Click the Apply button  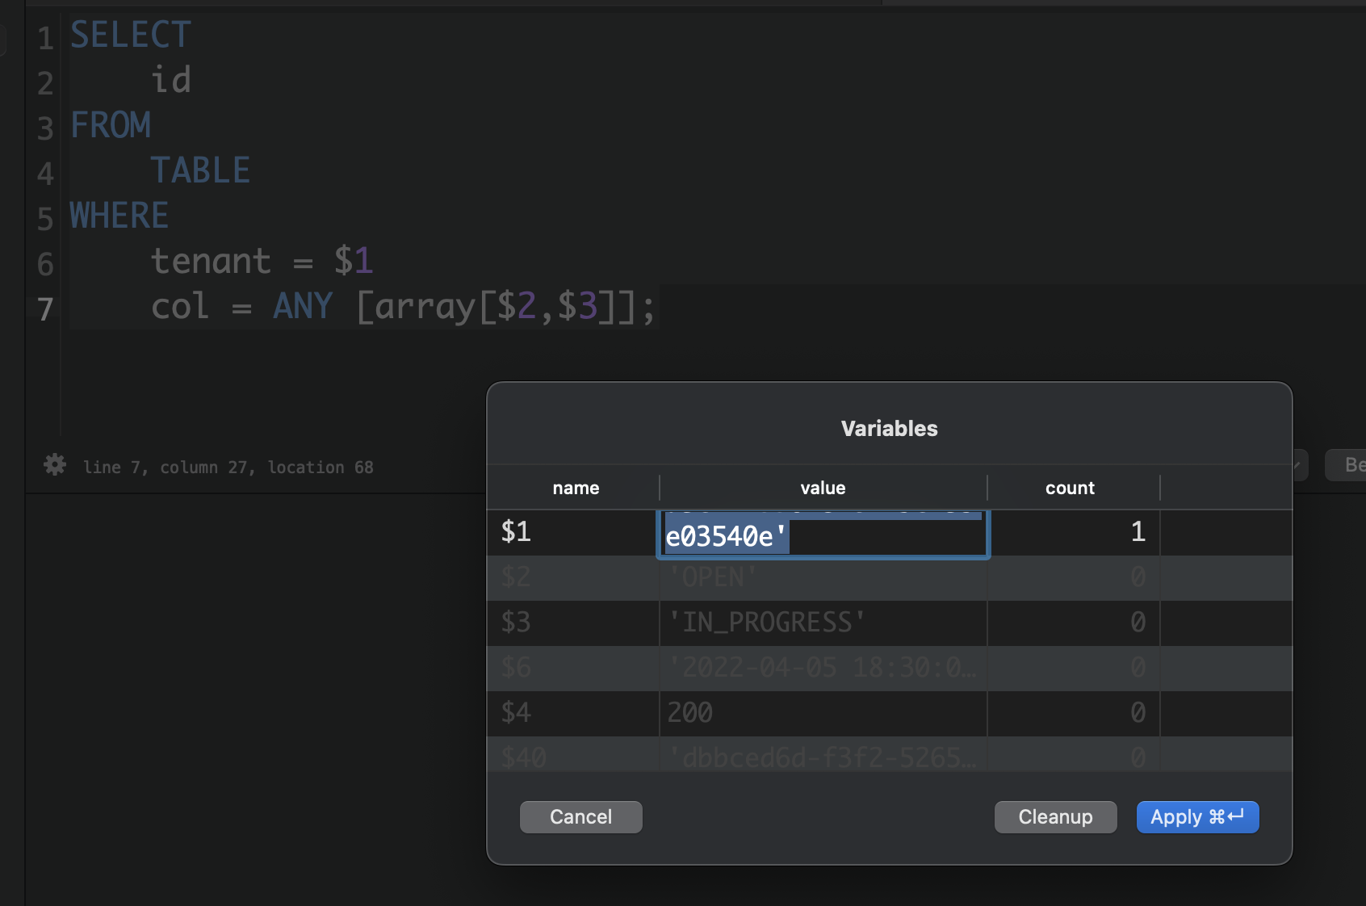click(x=1197, y=817)
